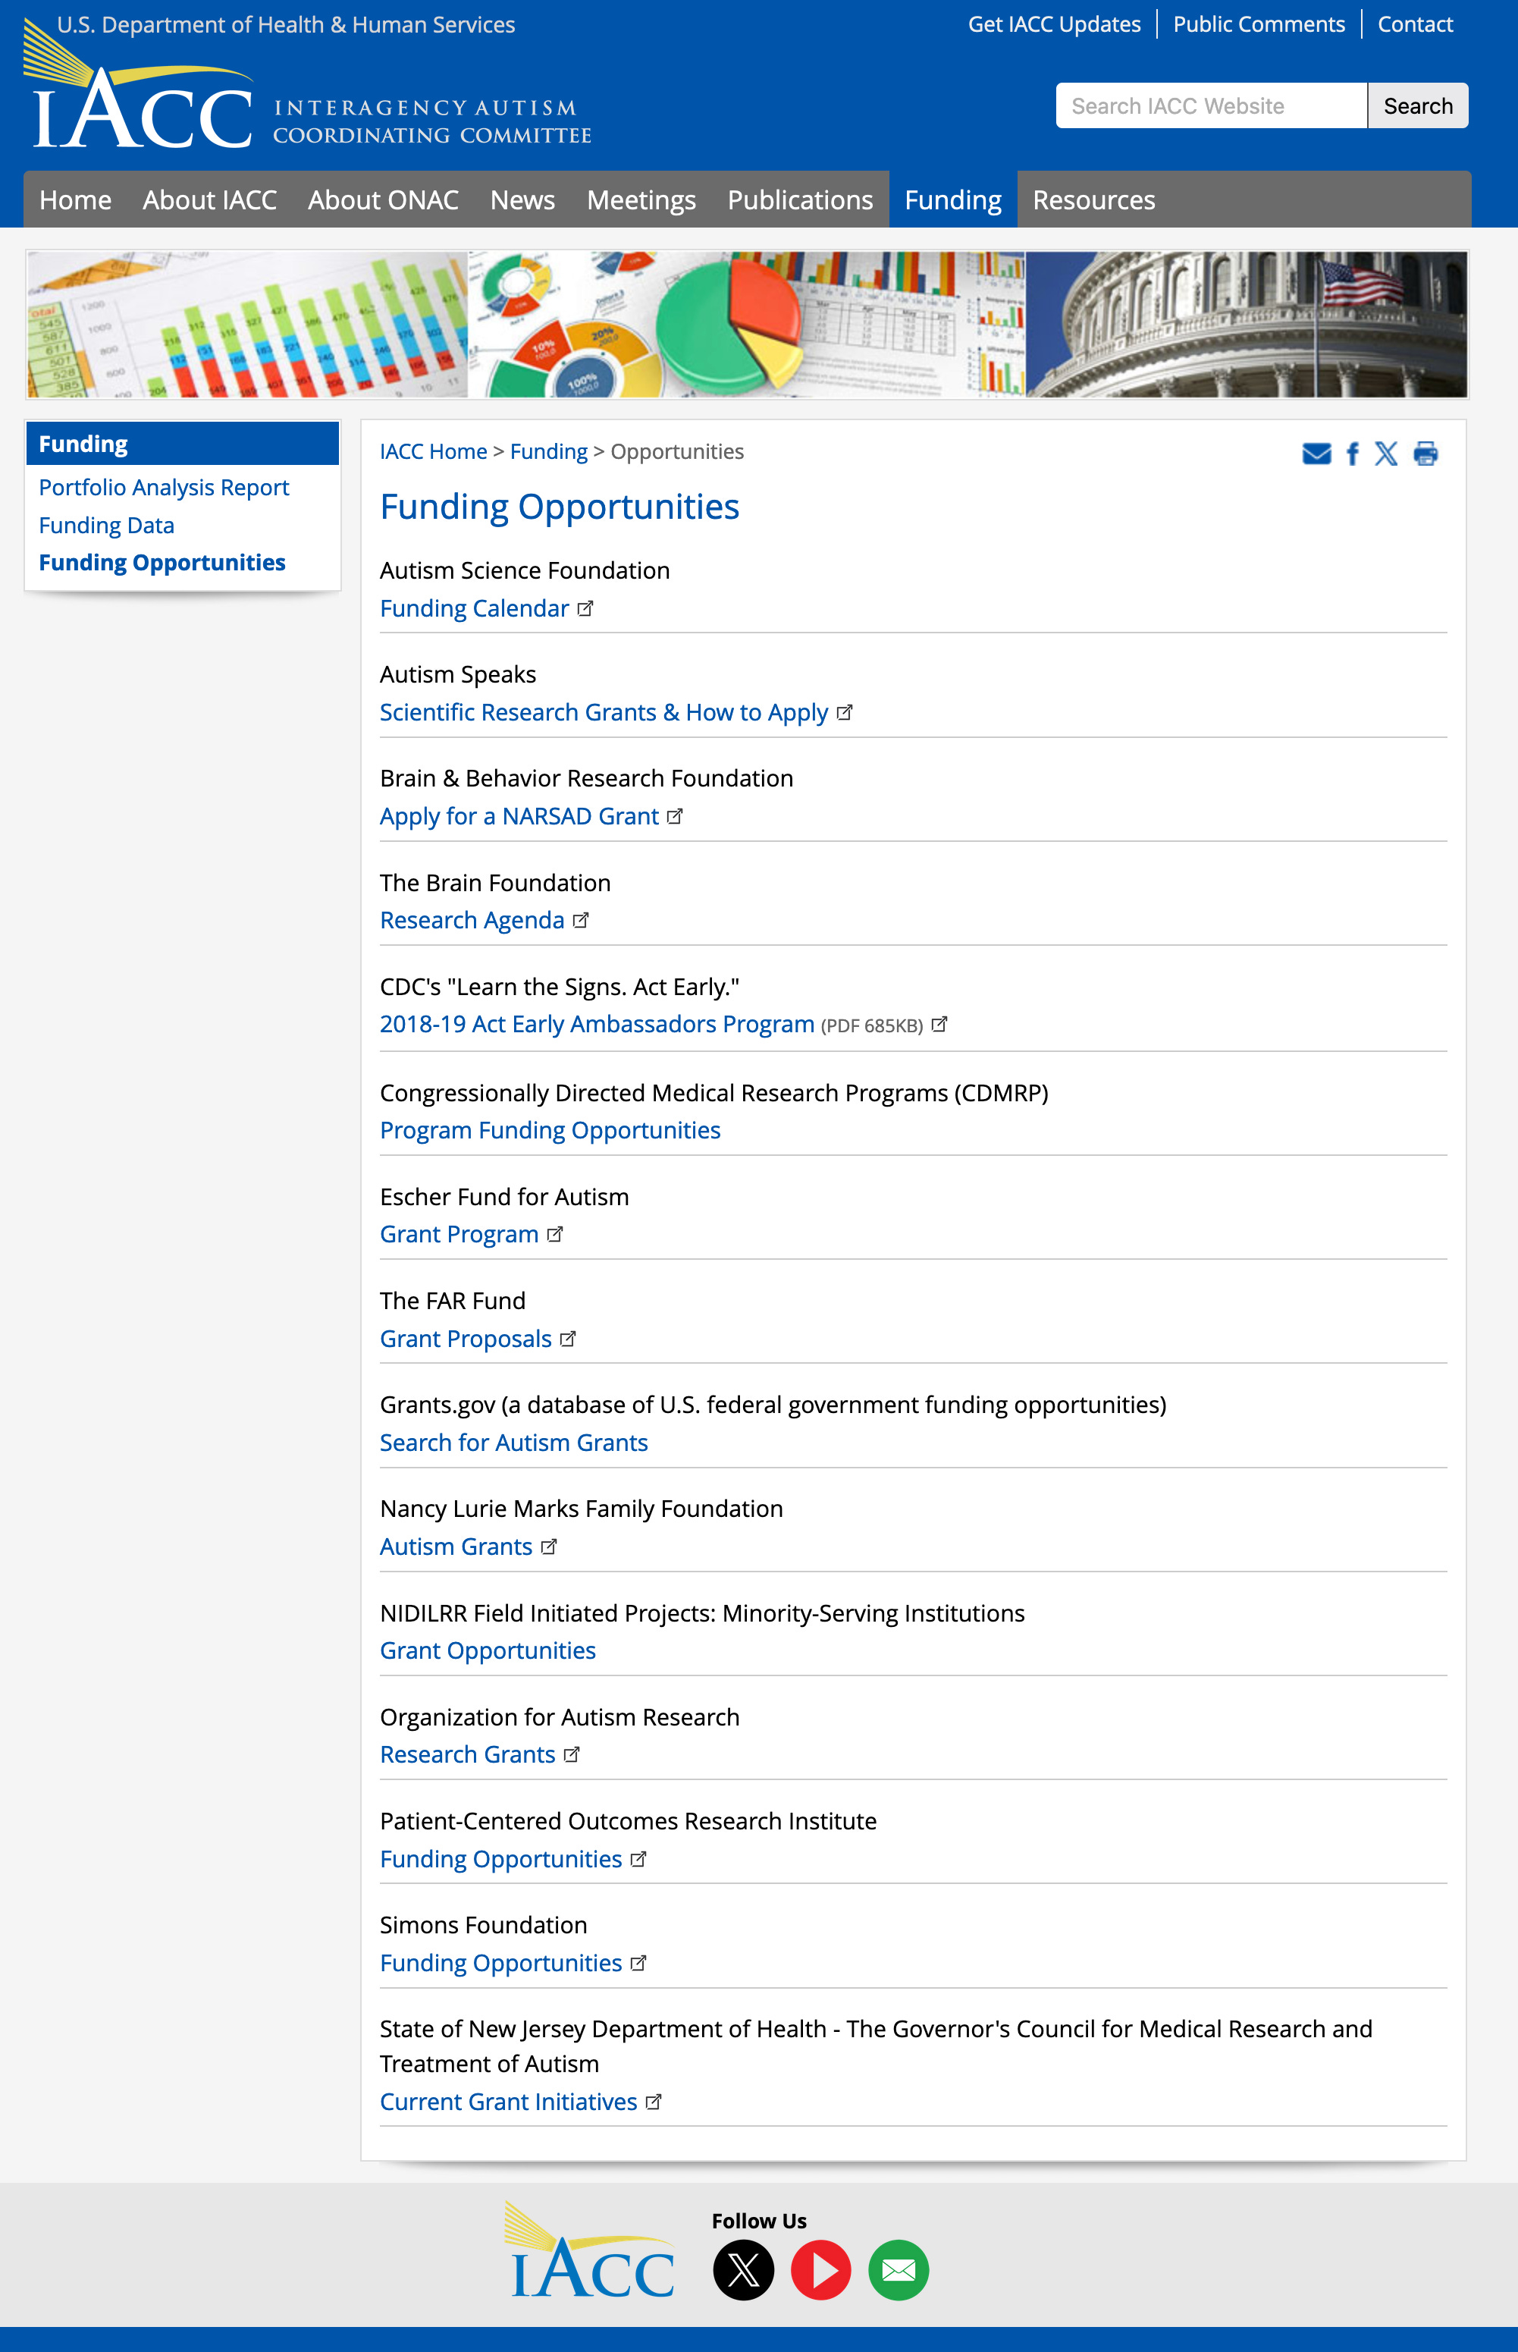
Task: Open Escher Fund Grant Program link
Action: (459, 1234)
